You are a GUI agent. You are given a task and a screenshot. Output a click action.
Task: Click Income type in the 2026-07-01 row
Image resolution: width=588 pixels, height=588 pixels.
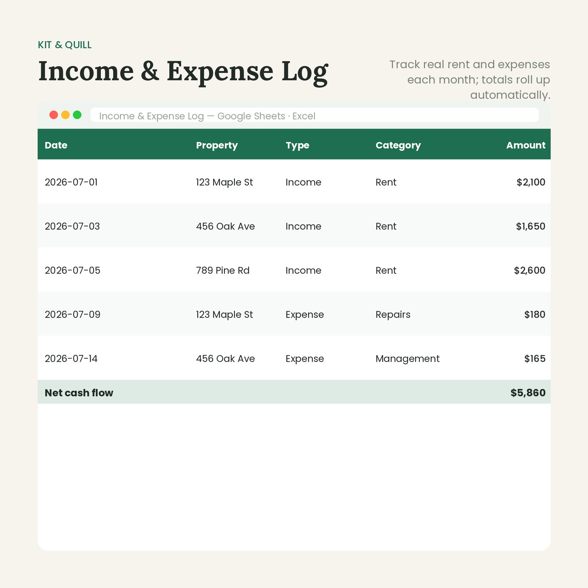(303, 182)
